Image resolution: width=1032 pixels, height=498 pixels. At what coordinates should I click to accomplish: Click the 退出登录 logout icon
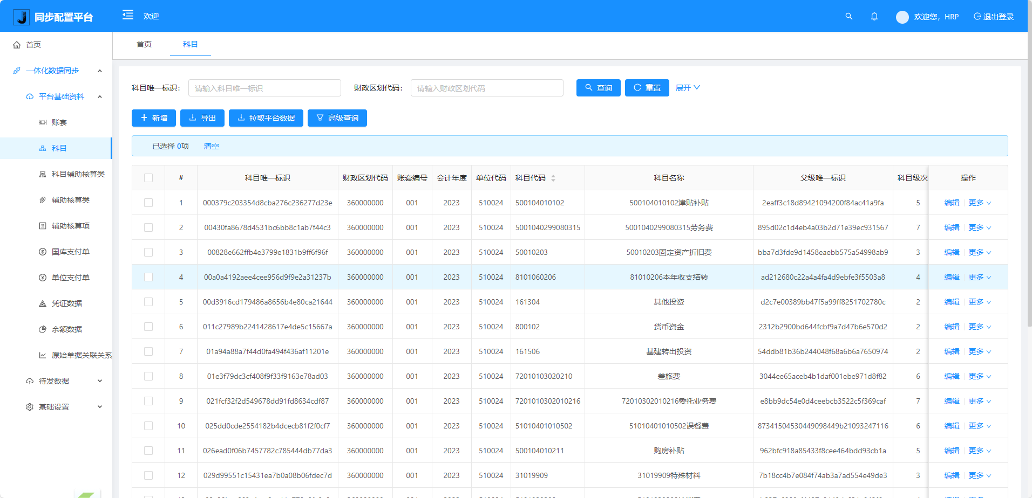[977, 16]
